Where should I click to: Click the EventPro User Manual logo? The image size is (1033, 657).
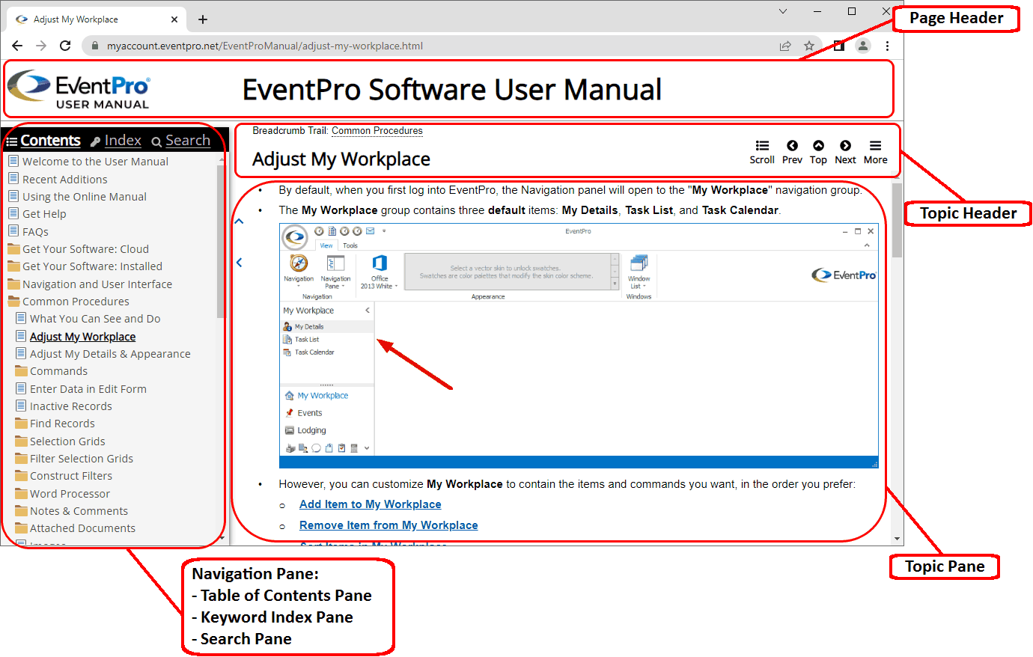click(x=79, y=89)
